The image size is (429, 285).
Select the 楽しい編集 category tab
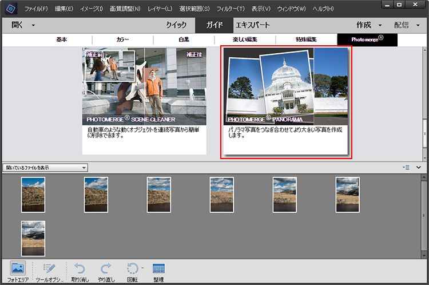click(245, 39)
